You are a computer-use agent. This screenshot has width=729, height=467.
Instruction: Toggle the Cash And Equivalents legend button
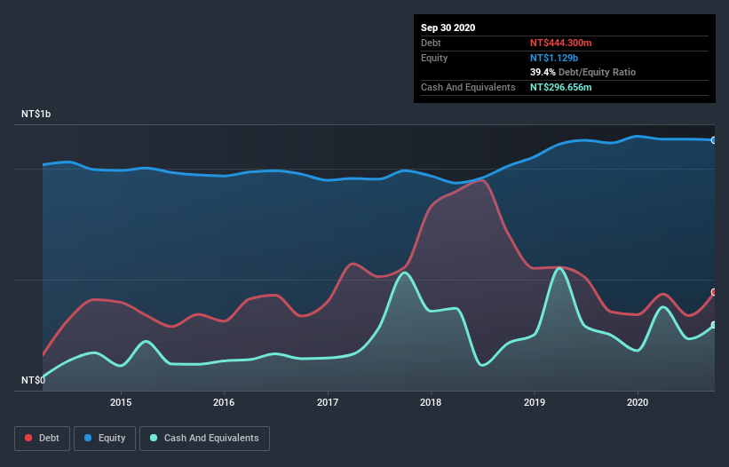click(204, 439)
